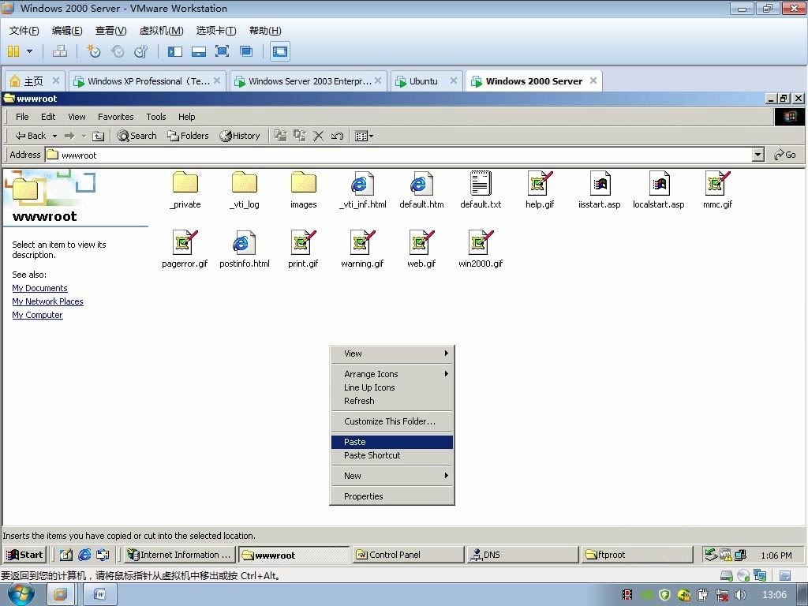
Task: Open the Favorites menu in Explorer
Action: pos(115,117)
